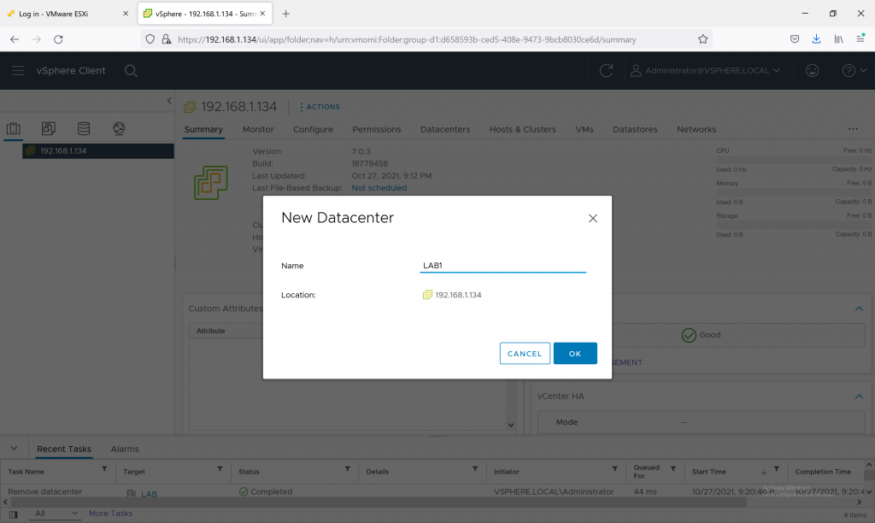The height and width of the screenshot is (523, 875).
Task: Refresh vSphere Client data with the refresh icon
Action: tap(606, 71)
